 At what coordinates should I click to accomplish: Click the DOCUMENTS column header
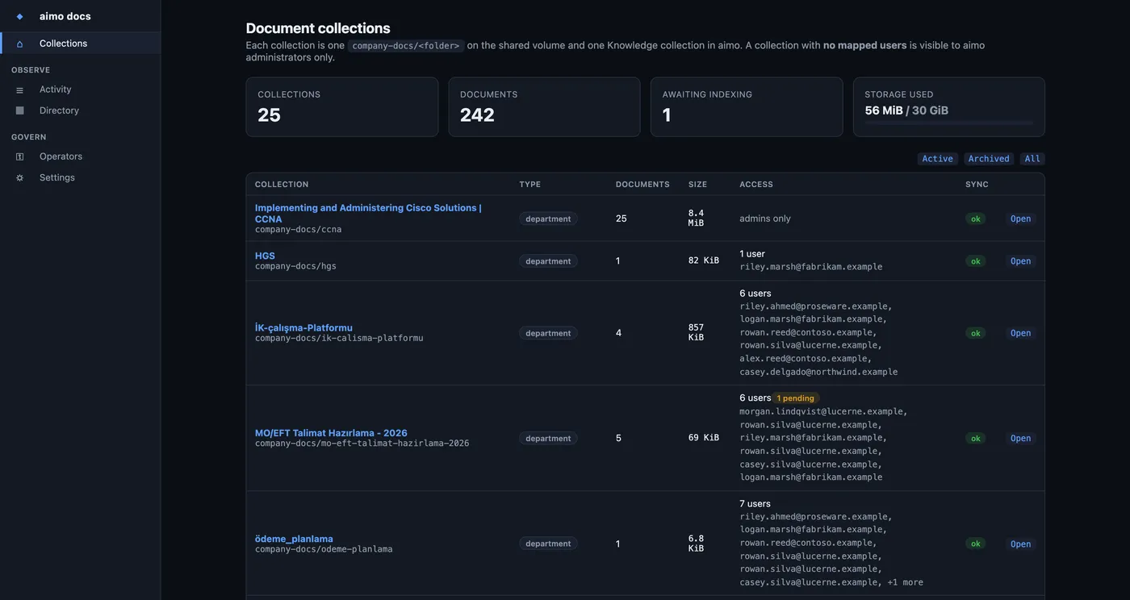coord(642,185)
